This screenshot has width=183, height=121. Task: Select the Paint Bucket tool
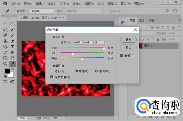[x=5, y=47]
